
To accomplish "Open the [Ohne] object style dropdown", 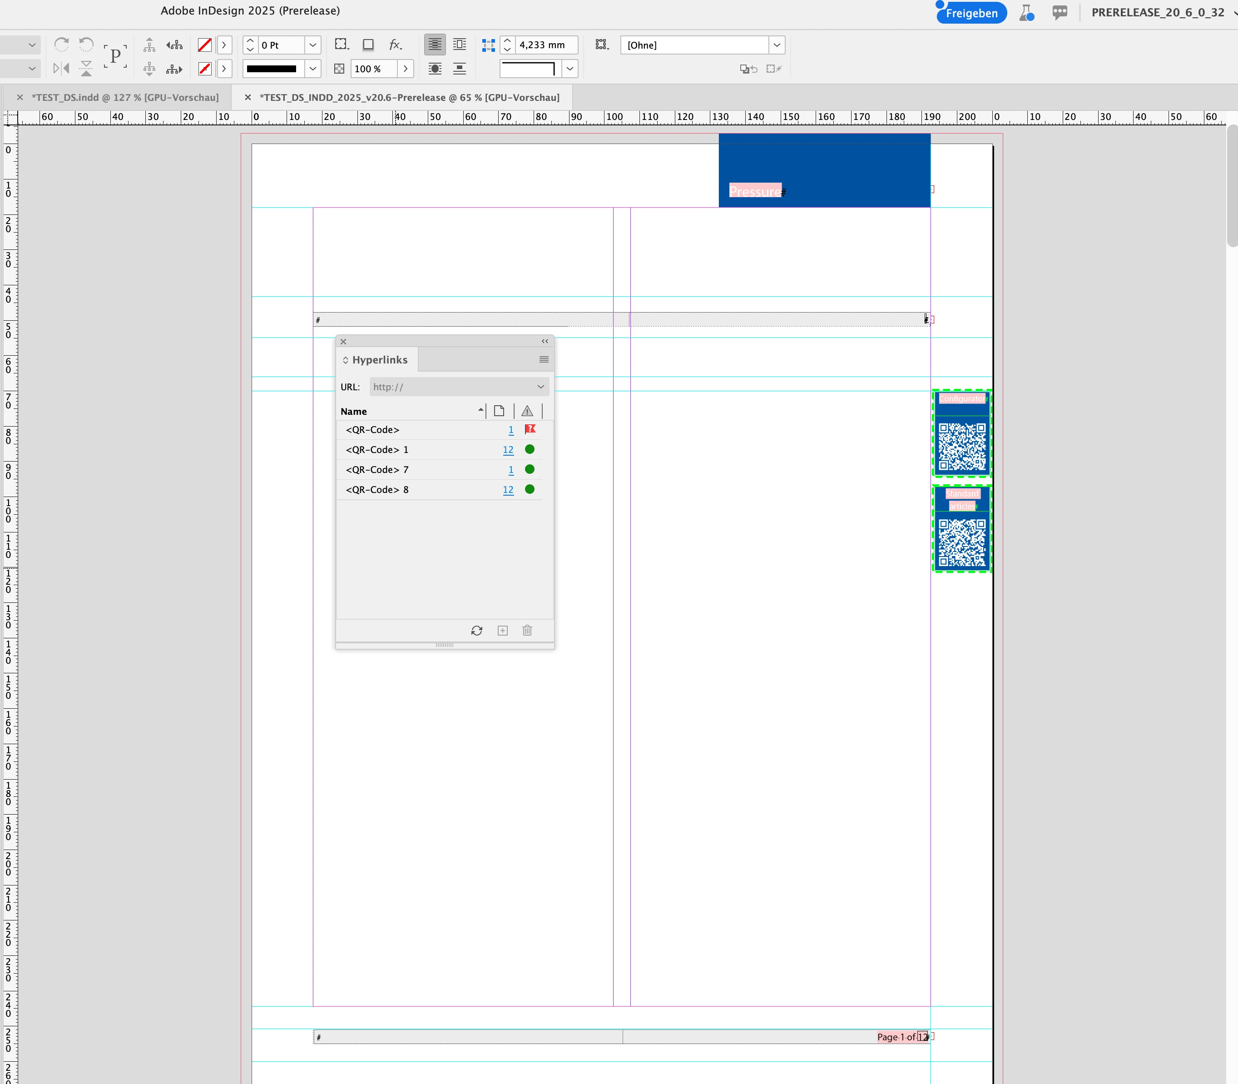I will pos(777,45).
